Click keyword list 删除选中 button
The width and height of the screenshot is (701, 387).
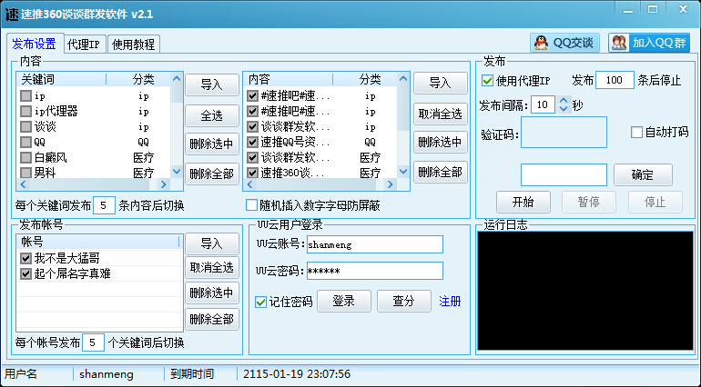(x=212, y=144)
